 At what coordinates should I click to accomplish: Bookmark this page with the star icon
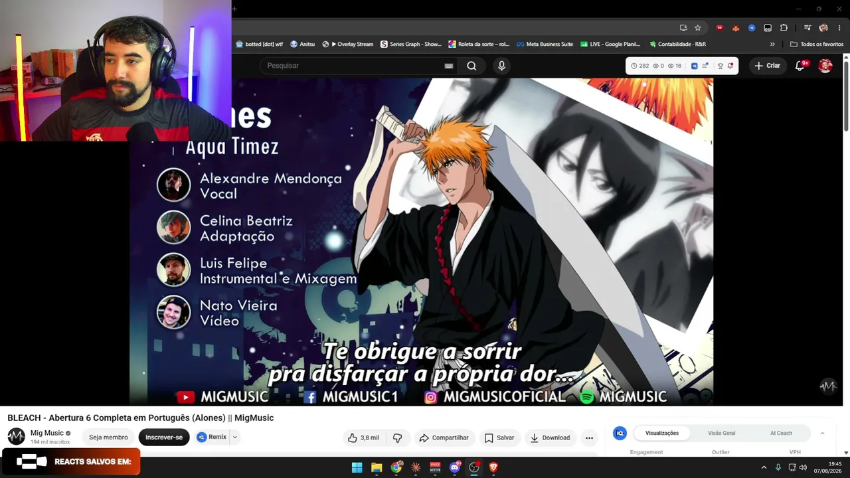pyautogui.click(x=698, y=28)
